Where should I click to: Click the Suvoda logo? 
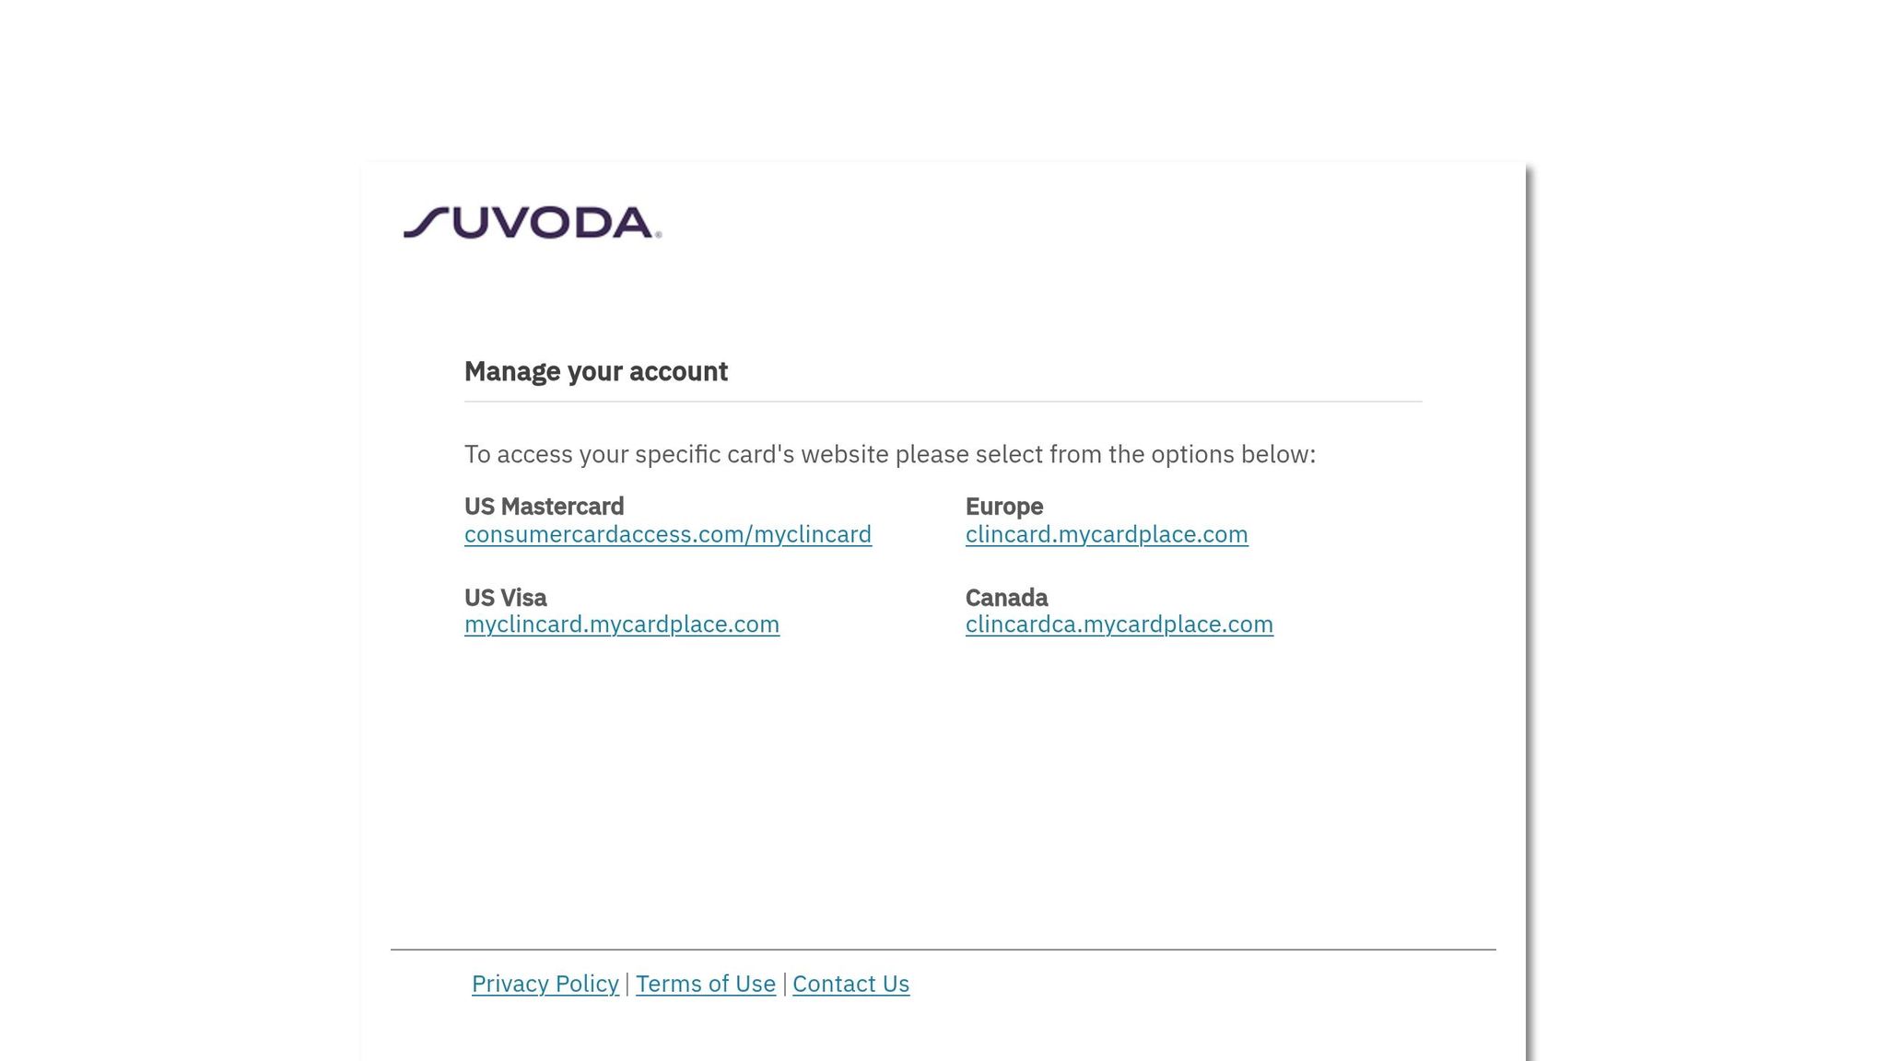[x=533, y=222]
